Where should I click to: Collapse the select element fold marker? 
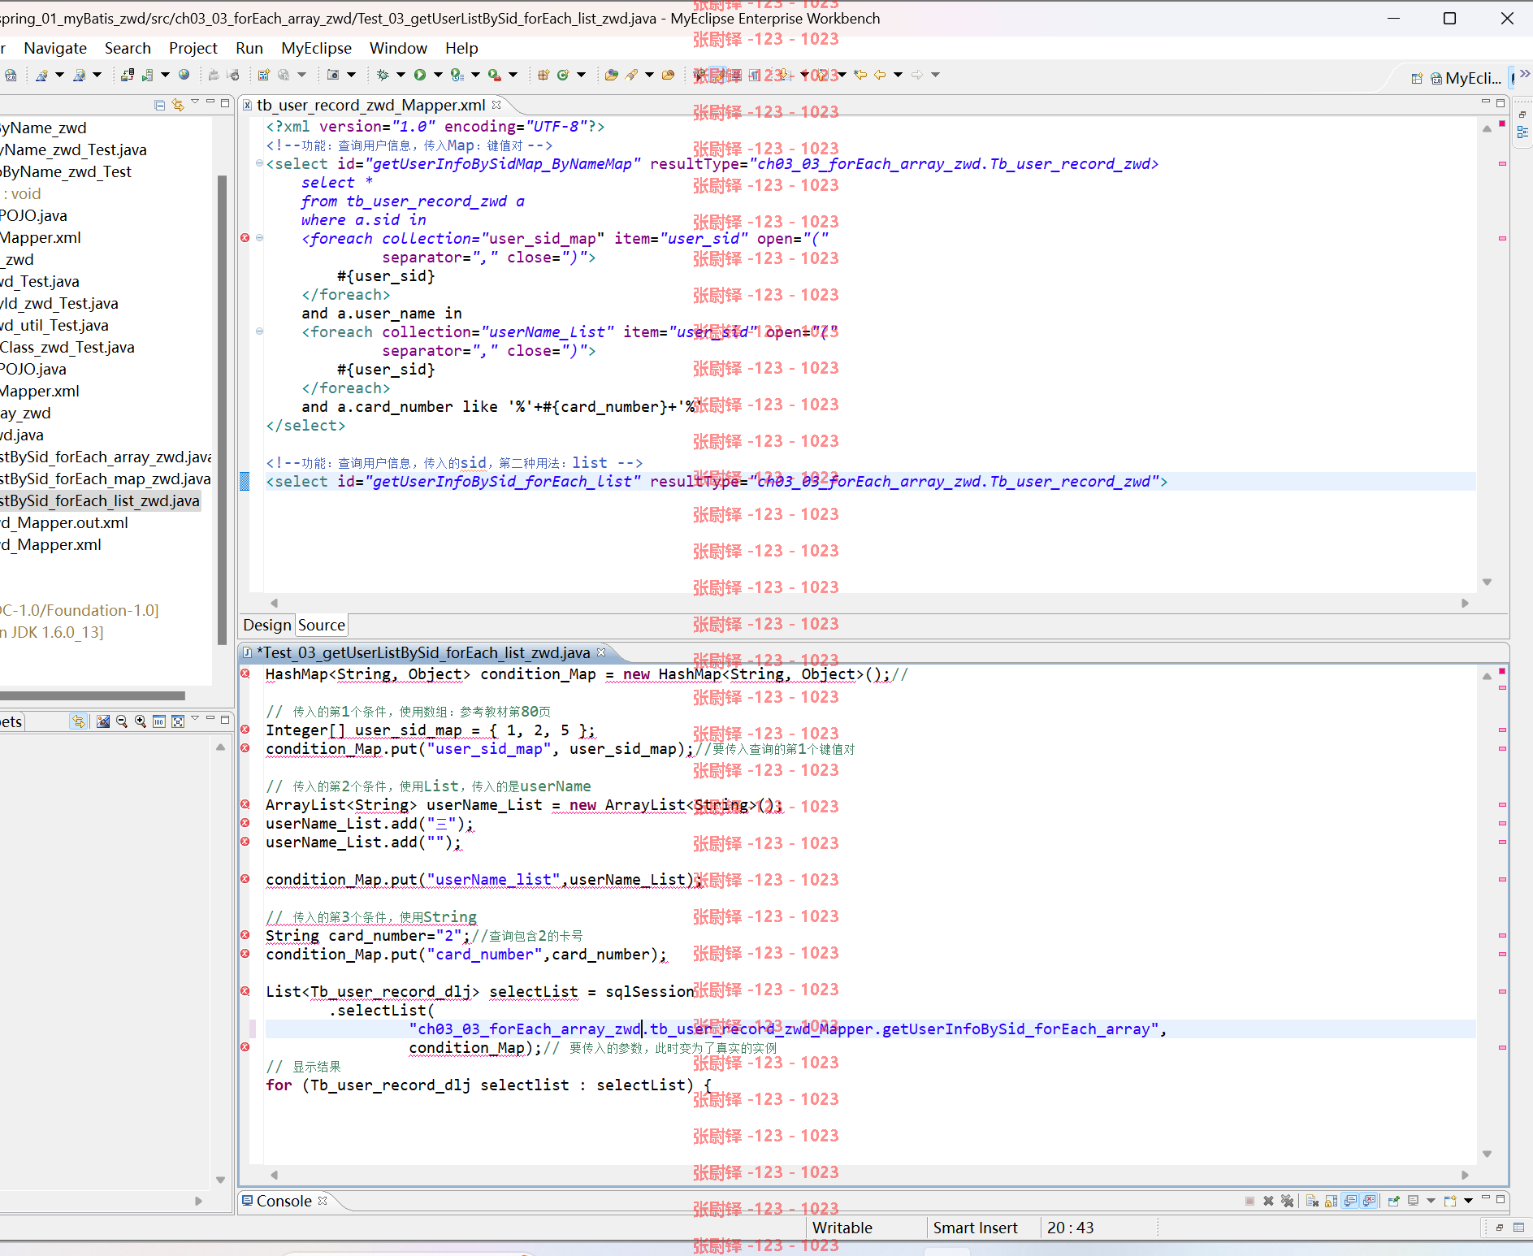coord(260,163)
